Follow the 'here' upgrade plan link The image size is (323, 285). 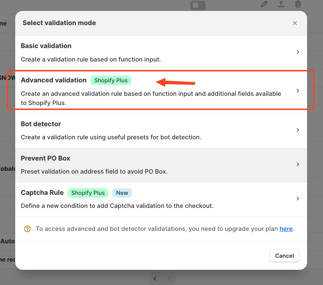[286, 229]
